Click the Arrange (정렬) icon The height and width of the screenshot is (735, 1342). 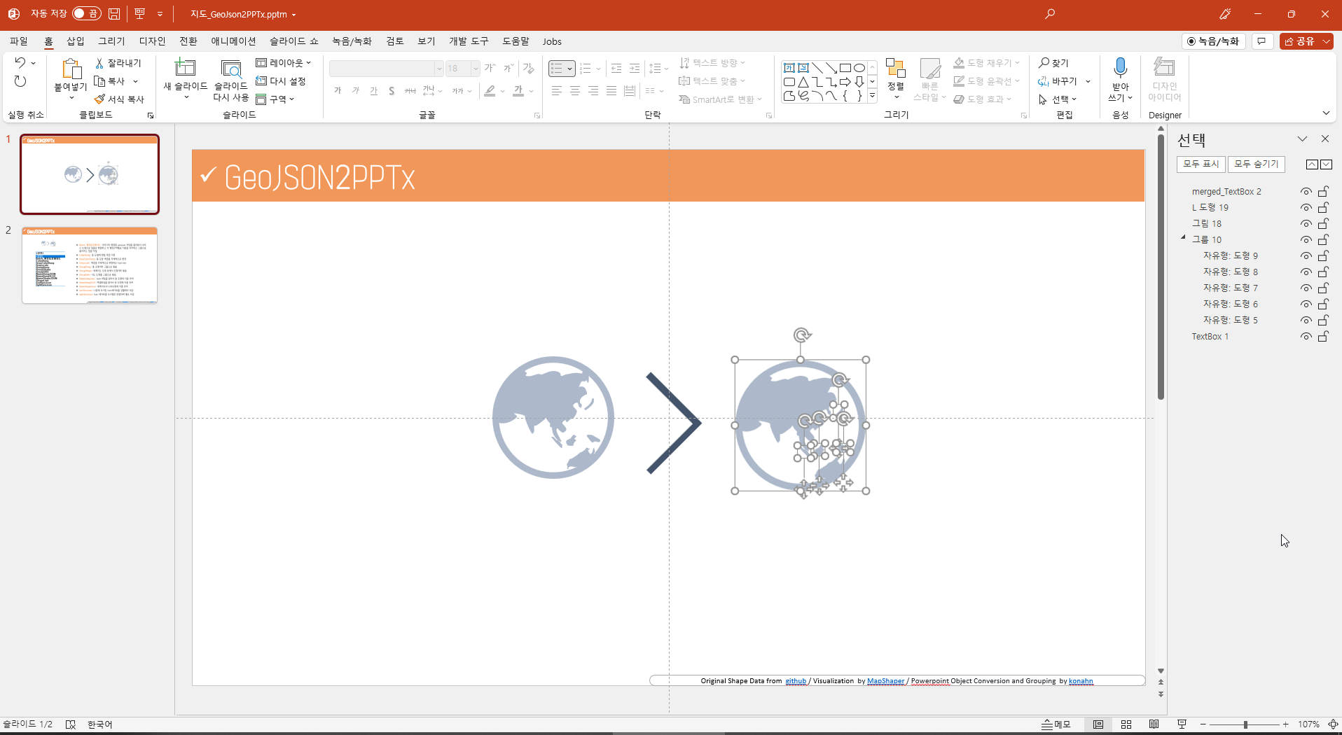point(896,69)
